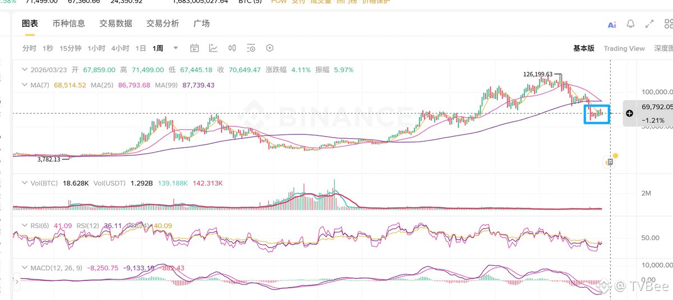Click the go-to-date calendar icon
The height and width of the screenshot is (300, 673).
click(x=195, y=48)
